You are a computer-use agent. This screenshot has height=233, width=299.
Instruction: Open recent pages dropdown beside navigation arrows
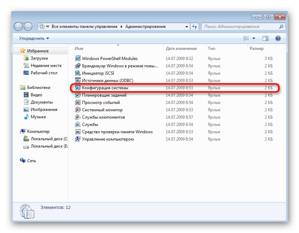35,27
